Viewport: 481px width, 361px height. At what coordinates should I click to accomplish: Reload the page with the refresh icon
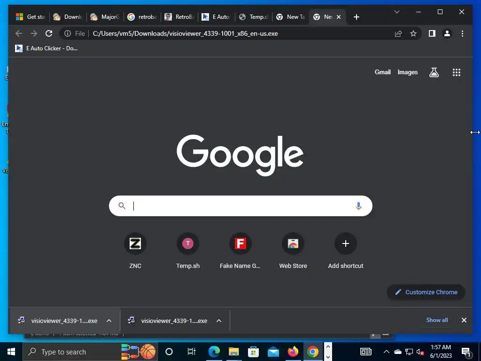click(x=49, y=33)
